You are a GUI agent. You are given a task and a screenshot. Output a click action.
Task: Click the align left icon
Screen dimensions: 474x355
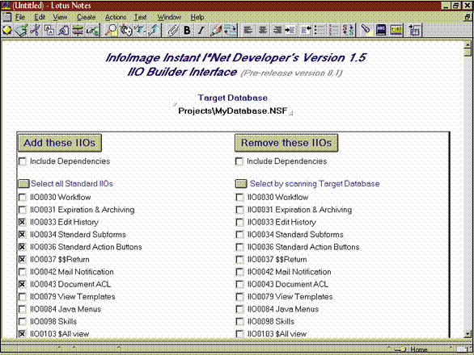click(248, 30)
